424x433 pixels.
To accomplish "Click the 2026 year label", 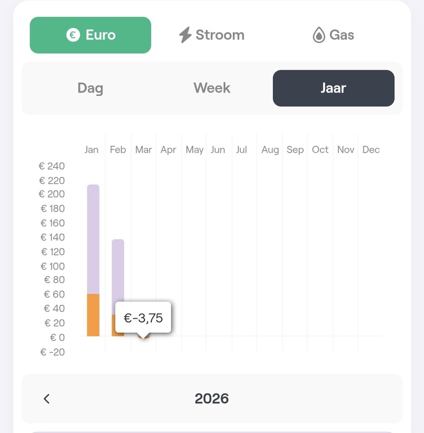I will 212,399.
